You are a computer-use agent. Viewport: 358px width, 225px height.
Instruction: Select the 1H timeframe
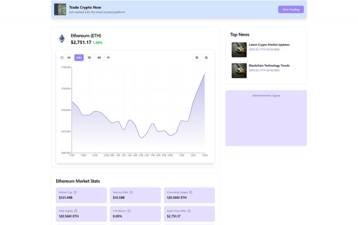point(69,58)
